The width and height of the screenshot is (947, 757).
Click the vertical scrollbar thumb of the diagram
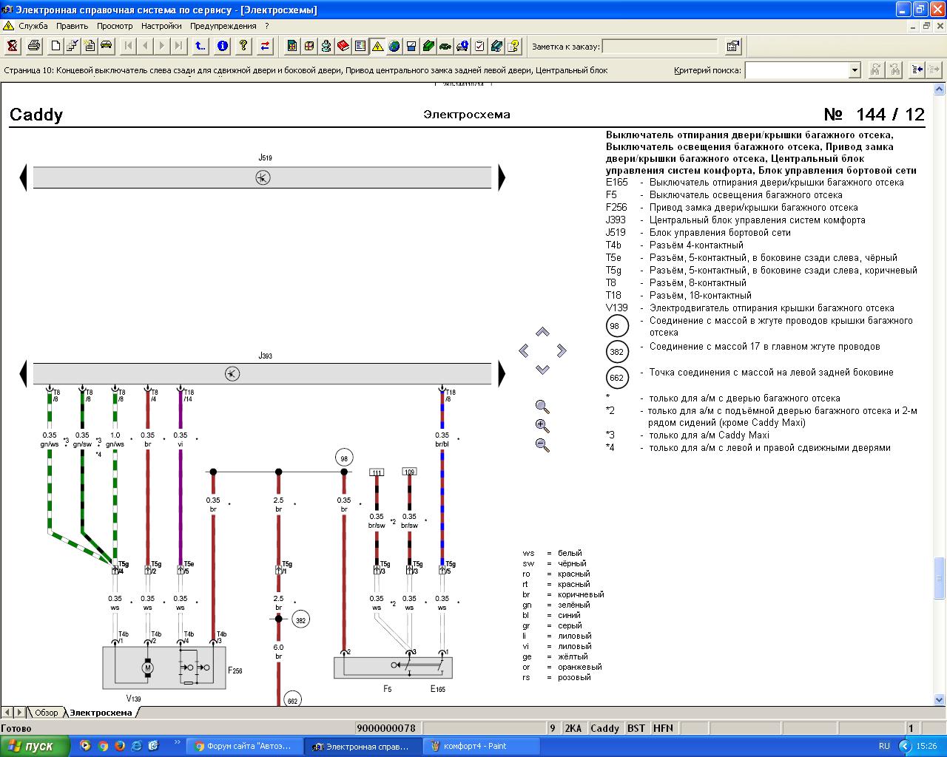pos(940,578)
